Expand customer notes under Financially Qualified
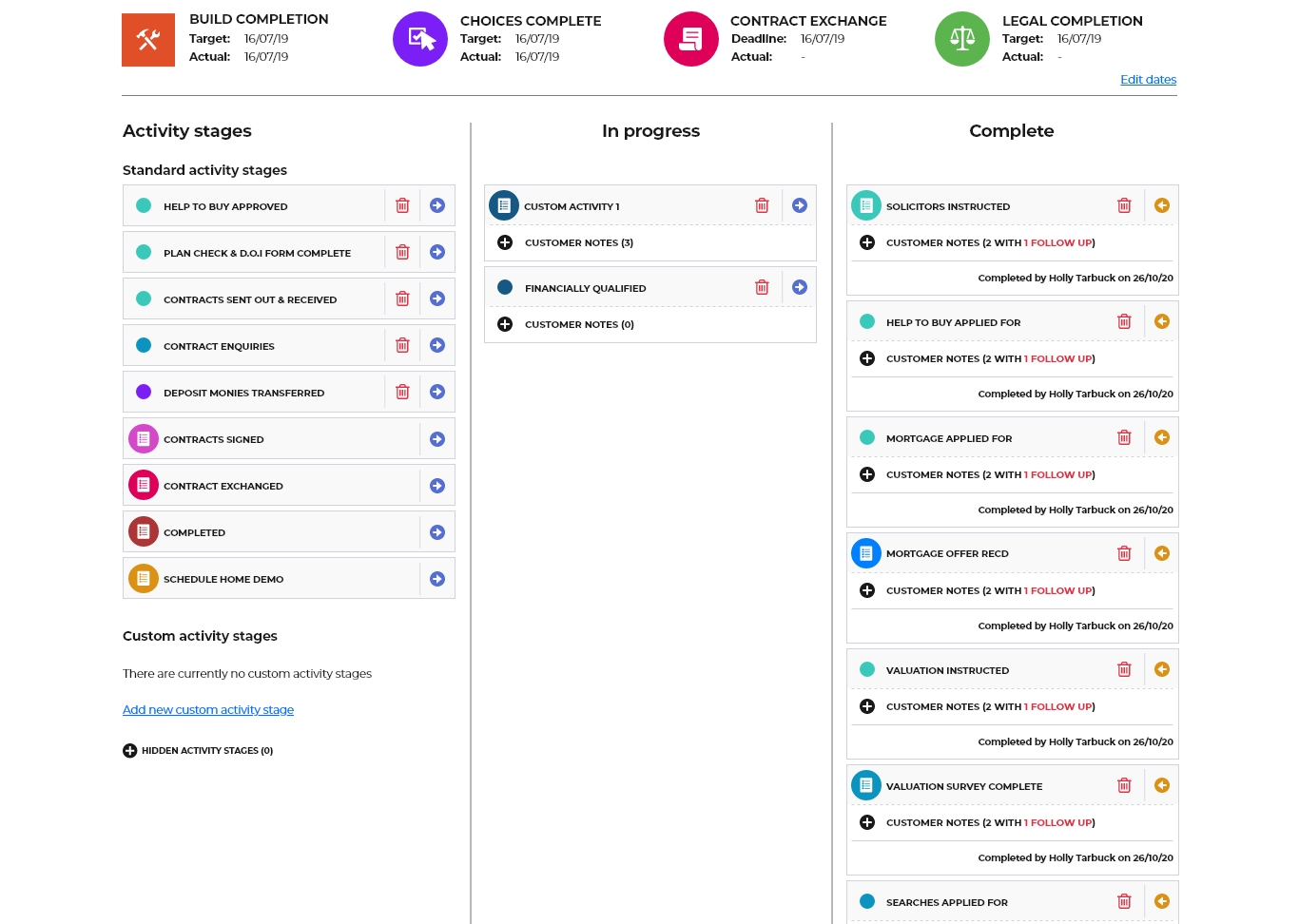This screenshot has height=924, width=1299. [505, 324]
